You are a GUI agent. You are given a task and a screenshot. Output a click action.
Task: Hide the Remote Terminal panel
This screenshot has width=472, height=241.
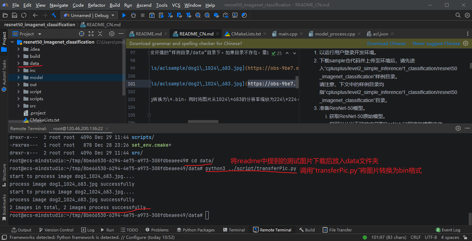467,128
